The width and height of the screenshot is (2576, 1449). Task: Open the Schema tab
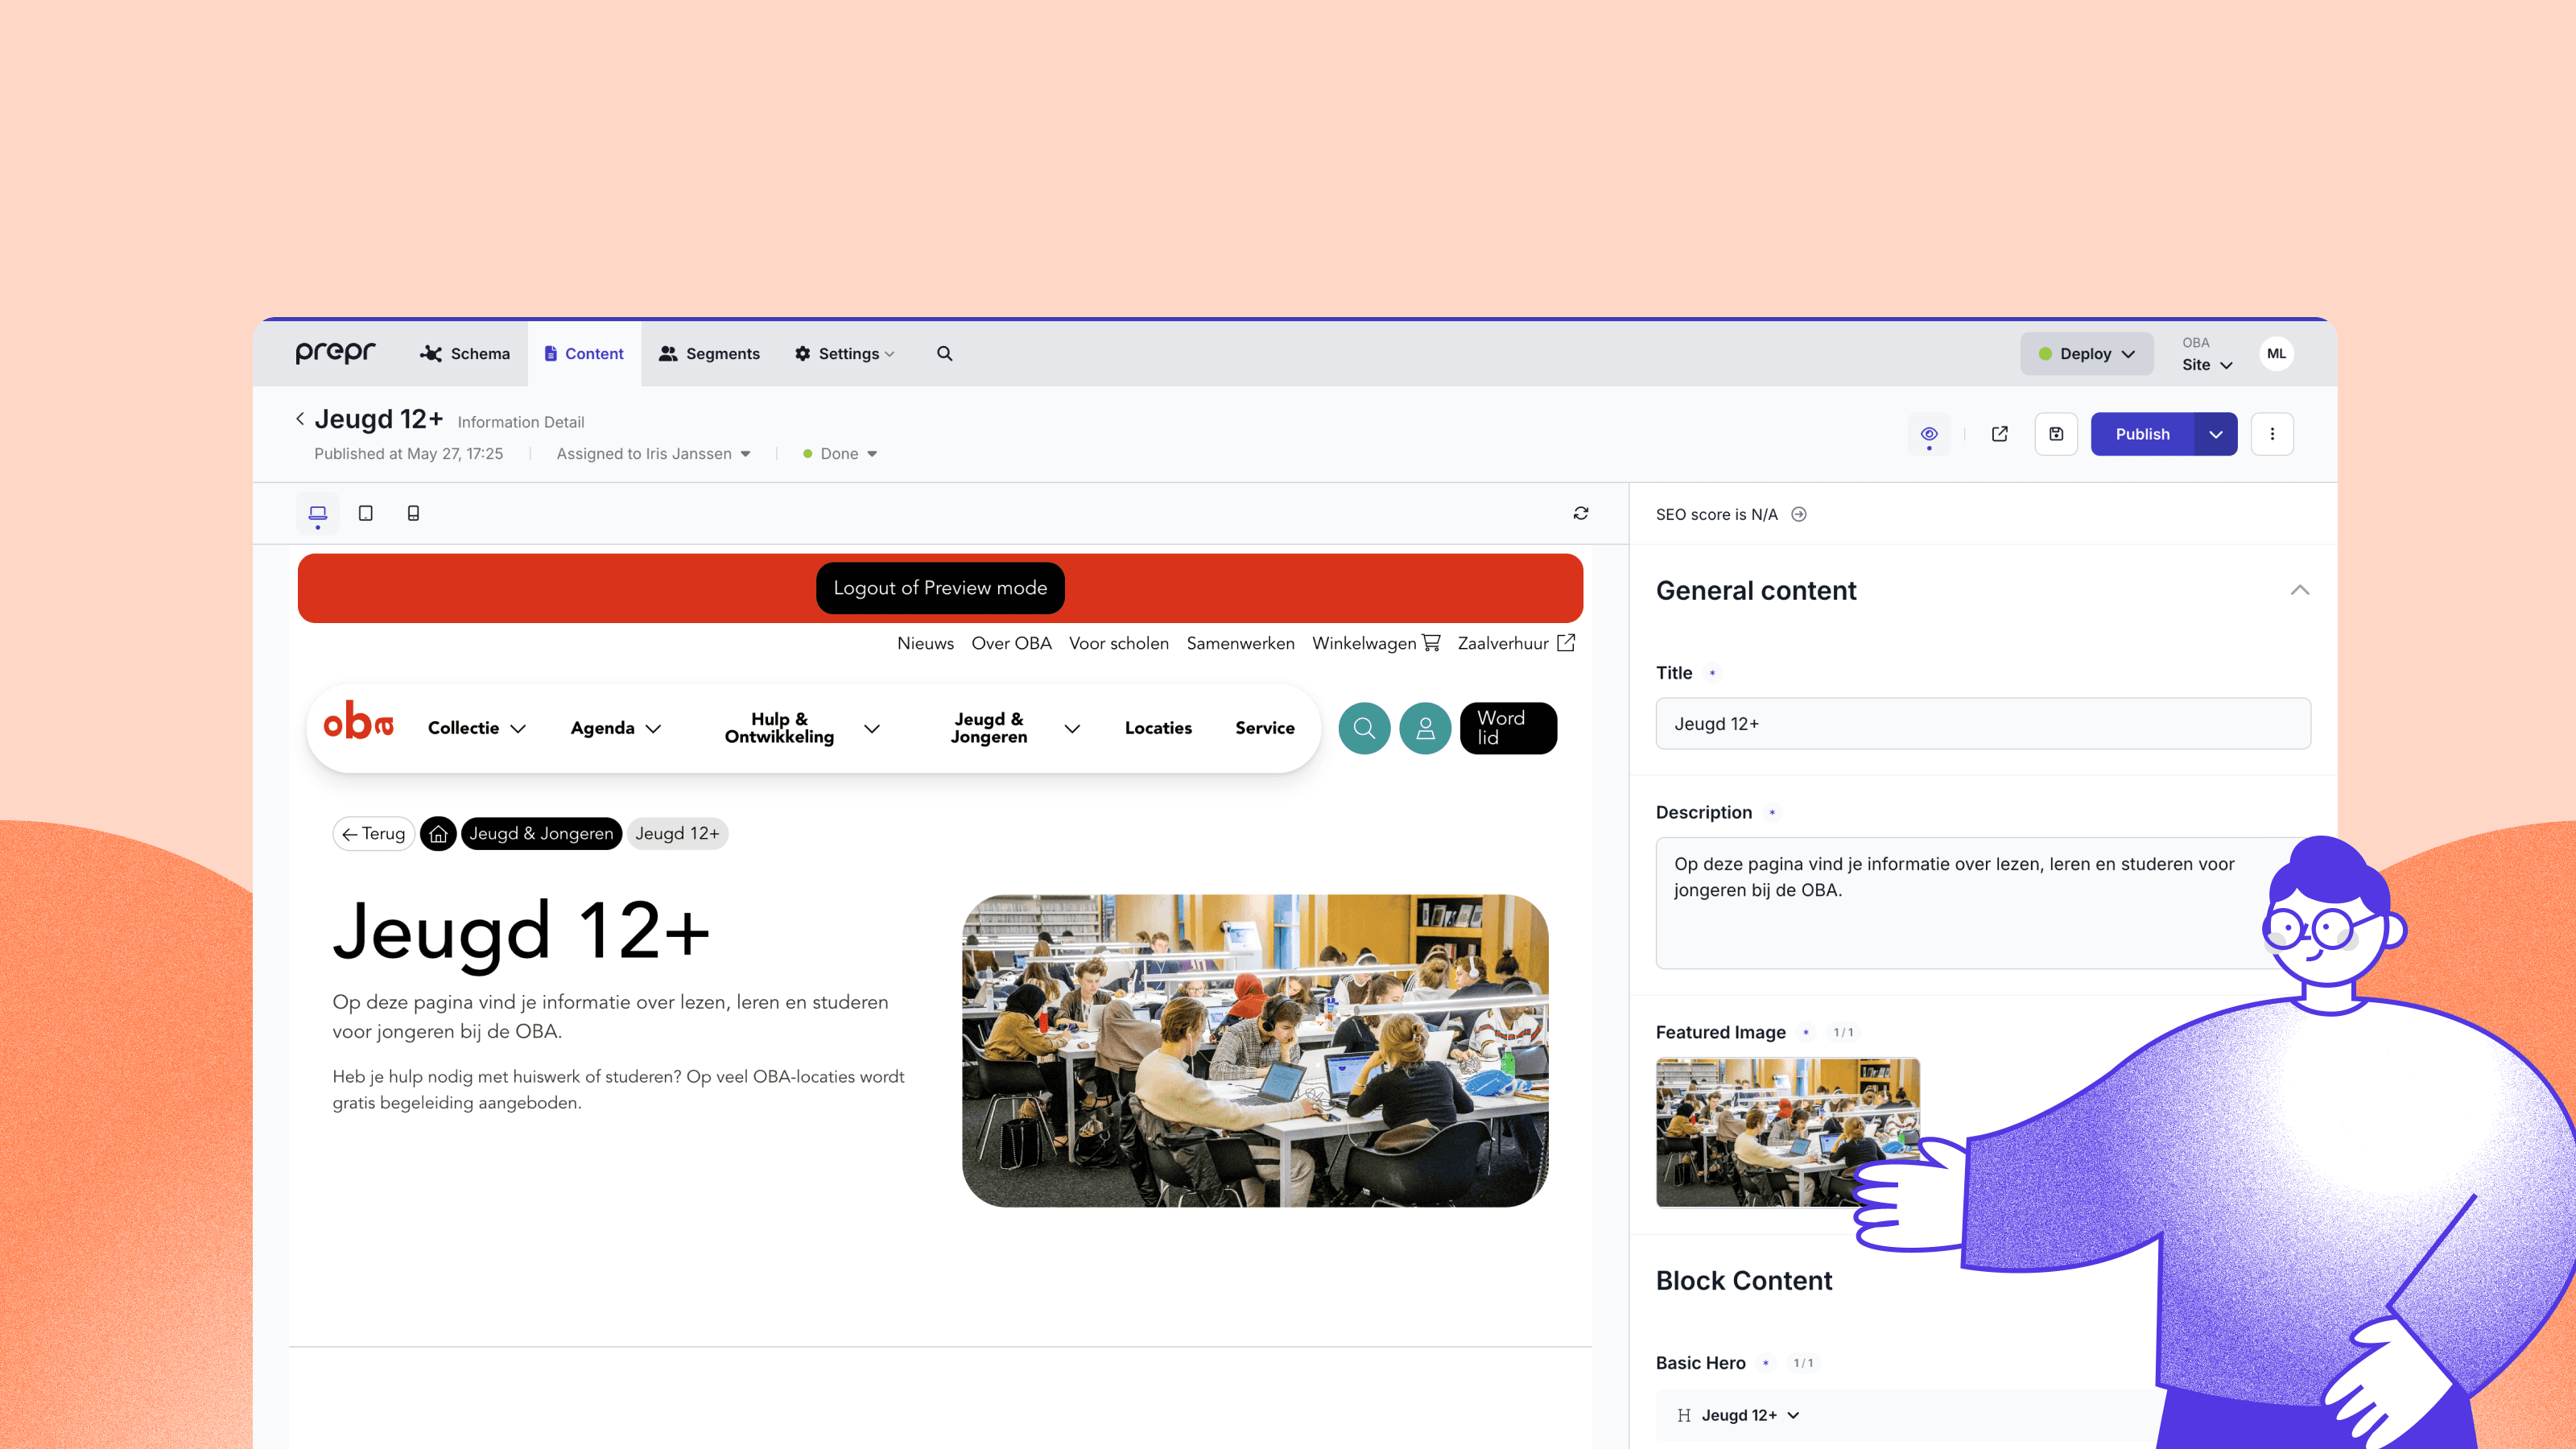(x=465, y=354)
